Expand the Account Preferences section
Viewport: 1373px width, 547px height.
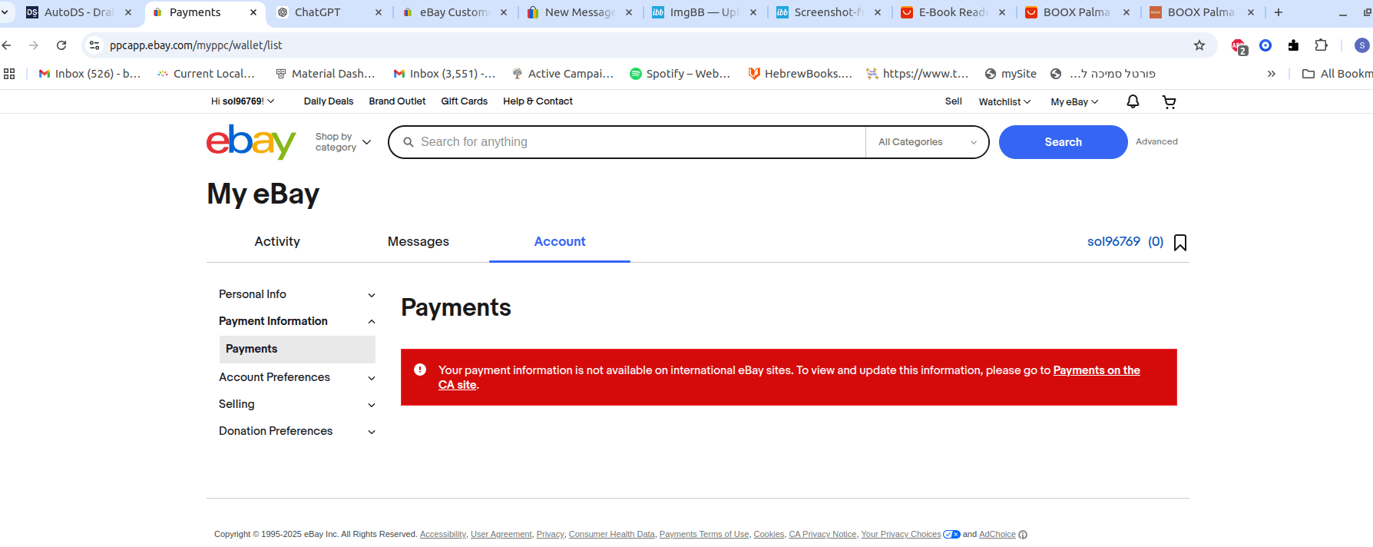[x=297, y=377]
